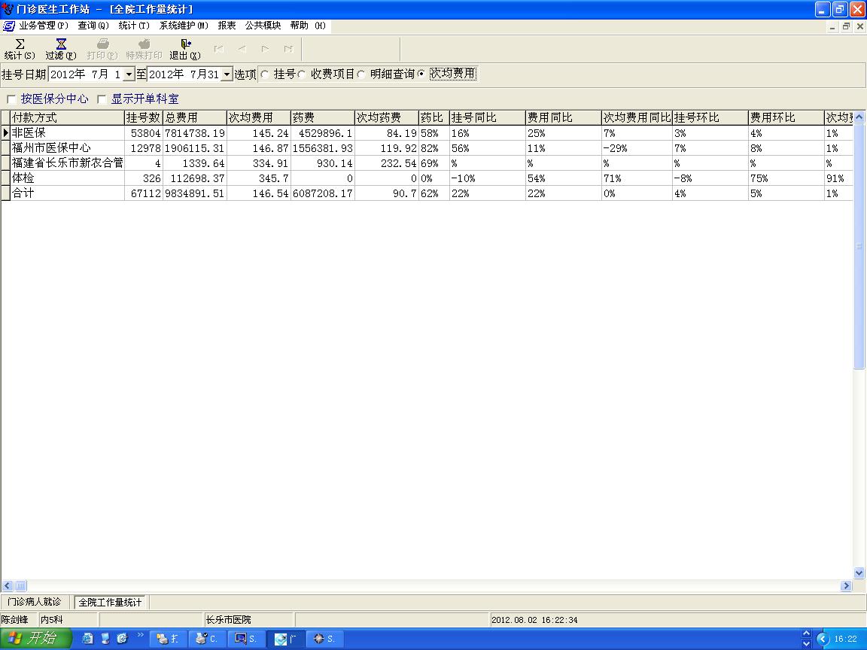Screen dimensions: 867x650
Task: Switch to last taskbar item 'S.' with gear icon
Action: pos(324,639)
